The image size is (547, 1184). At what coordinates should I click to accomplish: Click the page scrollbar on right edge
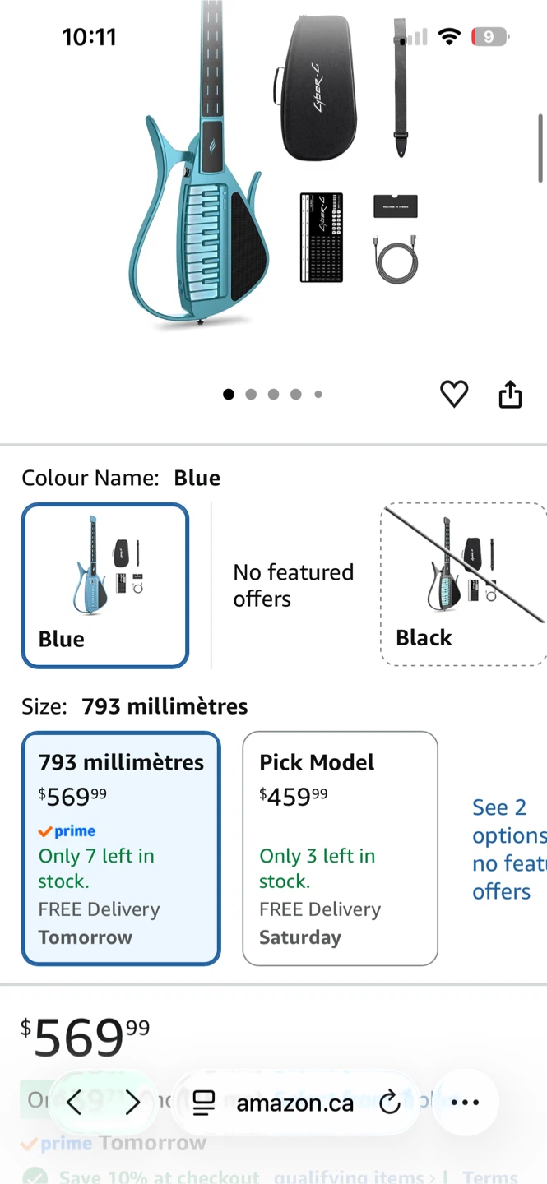(540, 146)
